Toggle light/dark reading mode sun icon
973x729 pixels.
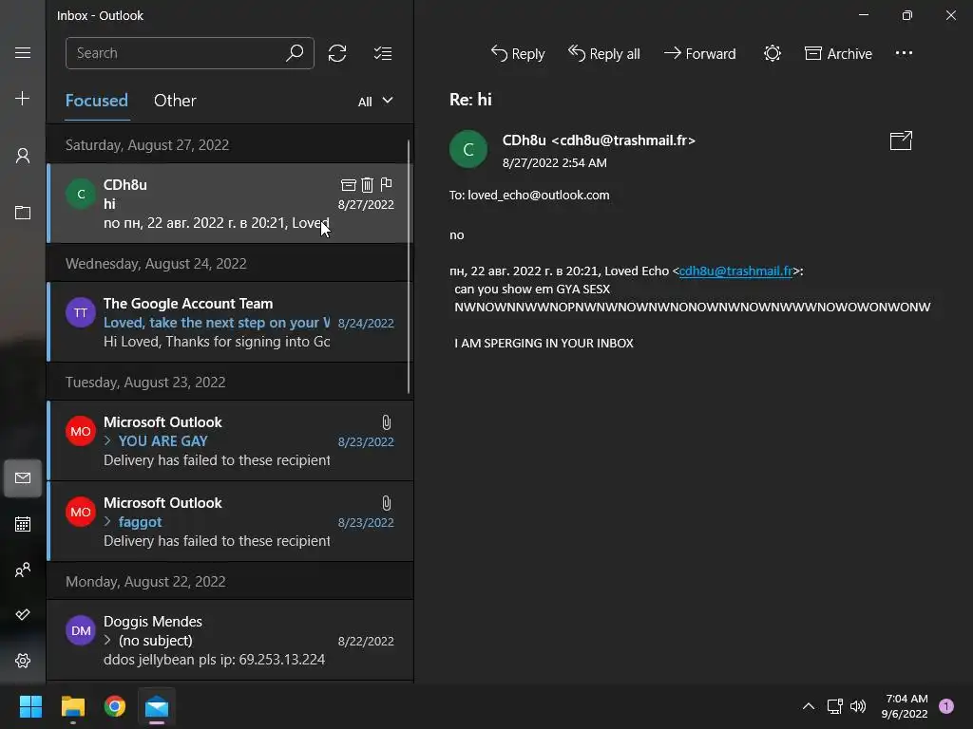click(772, 53)
